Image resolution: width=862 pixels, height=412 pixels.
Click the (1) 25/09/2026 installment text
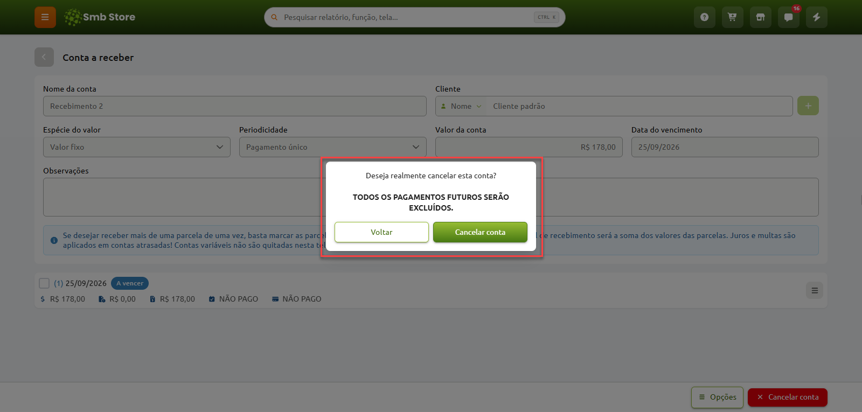[x=80, y=283]
